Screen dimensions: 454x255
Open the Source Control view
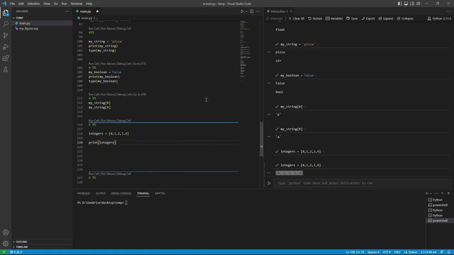click(6, 35)
